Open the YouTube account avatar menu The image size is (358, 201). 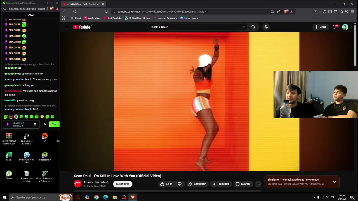point(345,27)
